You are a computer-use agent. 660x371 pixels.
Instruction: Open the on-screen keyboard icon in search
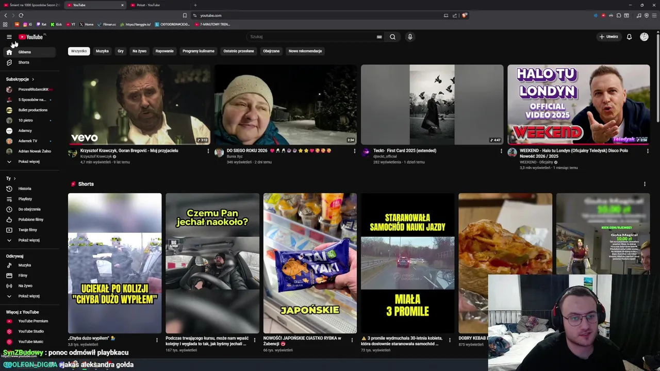pos(379,37)
